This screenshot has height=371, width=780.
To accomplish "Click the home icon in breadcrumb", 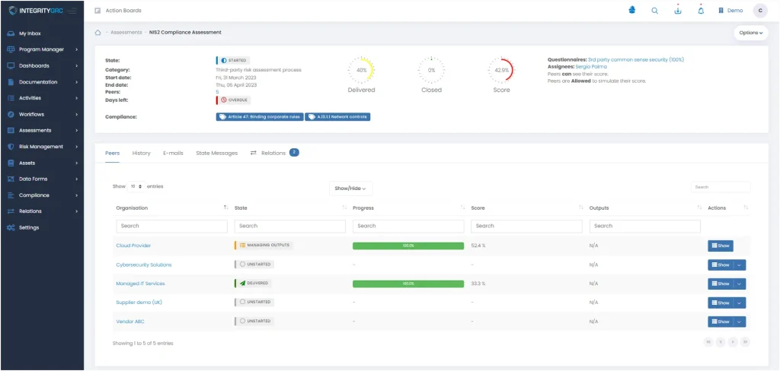I will click(x=97, y=33).
